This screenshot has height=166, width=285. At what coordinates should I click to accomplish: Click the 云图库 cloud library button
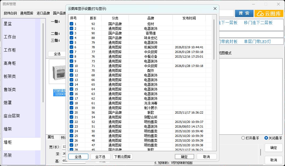269,13
